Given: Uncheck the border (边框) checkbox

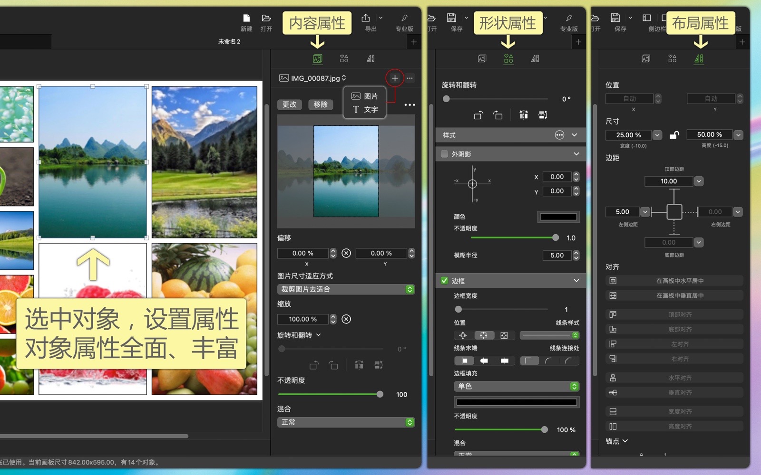Looking at the screenshot, I should coord(444,281).
